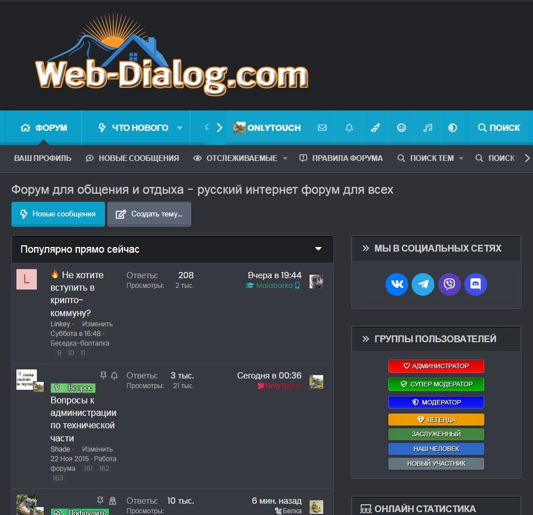Open Поиск тем sub-navigation item
Viewport: 533px width, 515px height.
pos(426,158)
